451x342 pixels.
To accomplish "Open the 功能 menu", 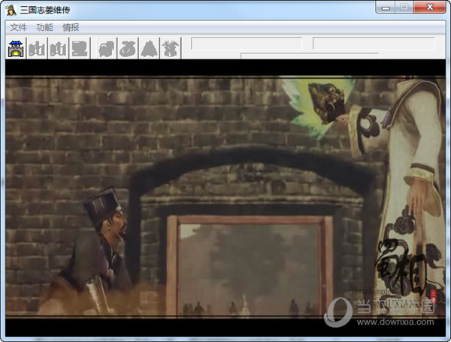I will [x=44, y=28].
